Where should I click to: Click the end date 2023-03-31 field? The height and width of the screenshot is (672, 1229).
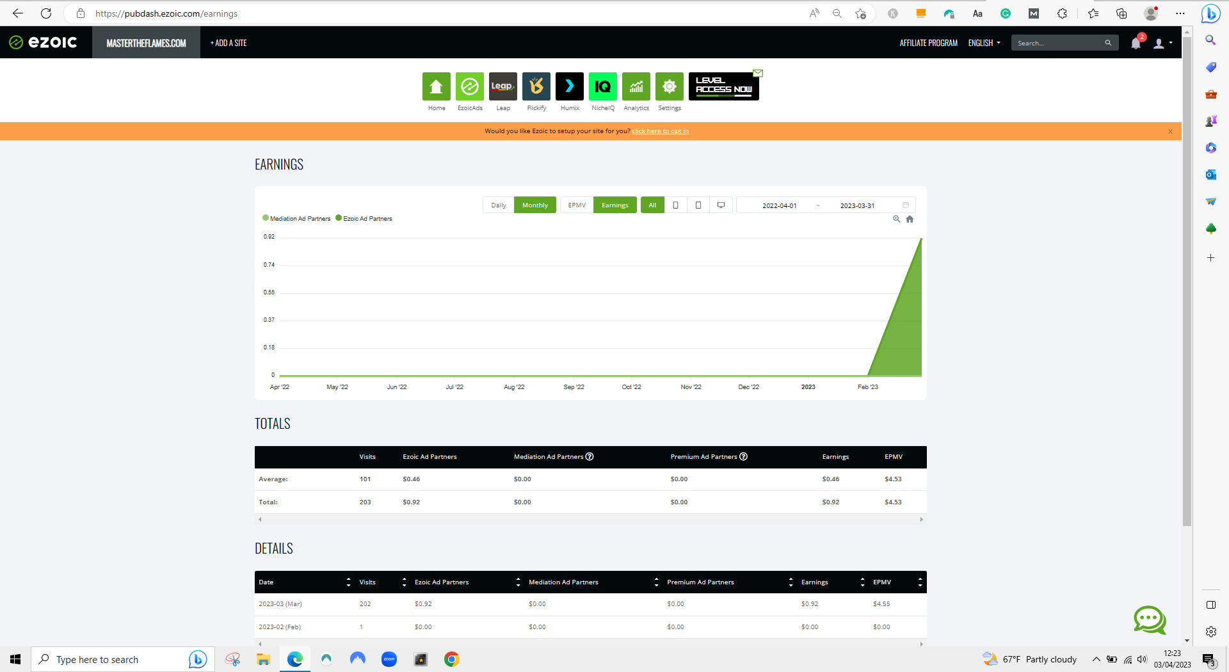click(857, 205)
